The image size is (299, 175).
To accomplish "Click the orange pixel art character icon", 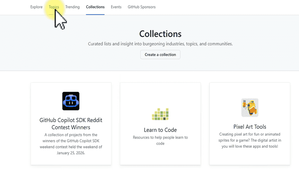I will (250, 108).
